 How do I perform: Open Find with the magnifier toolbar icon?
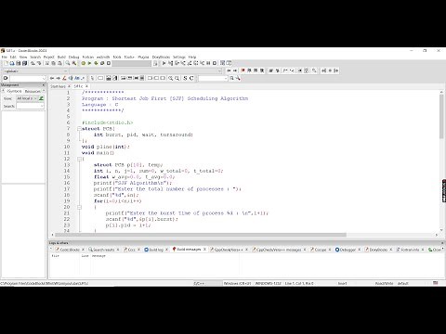coord(68,63)
